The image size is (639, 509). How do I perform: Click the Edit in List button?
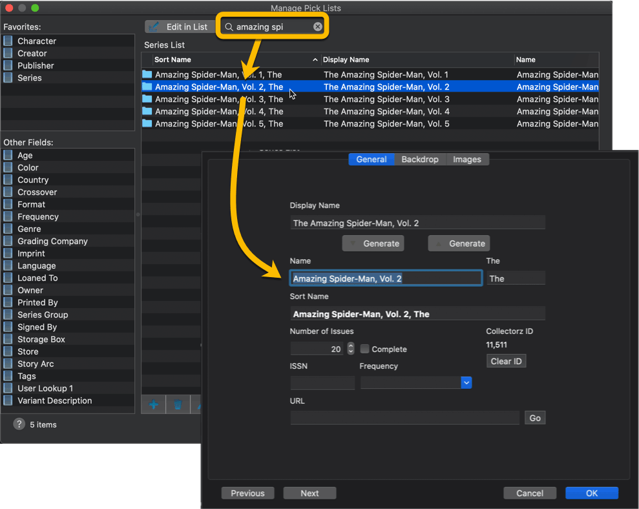[x=180, y=27]
